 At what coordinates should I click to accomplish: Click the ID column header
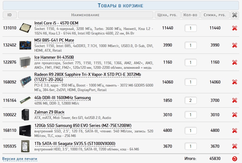click(9, 15)
